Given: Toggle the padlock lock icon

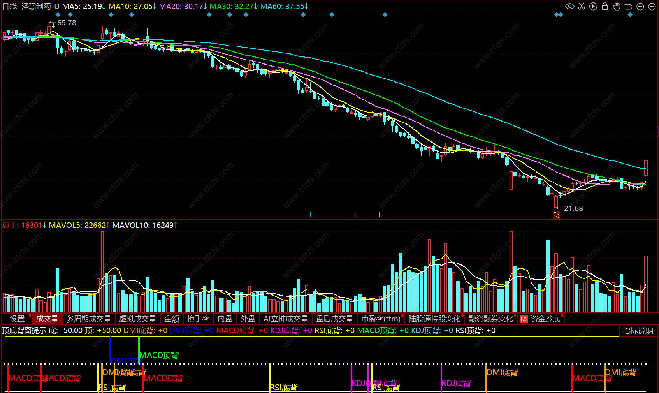Looking at the screenshot, I should (x=605, y=6).
